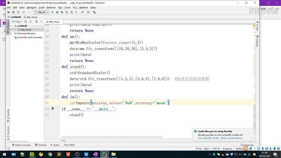The image size is (281, 158).
Task: Fold the def stand() function in the gutter
Action: click(60, 67)
